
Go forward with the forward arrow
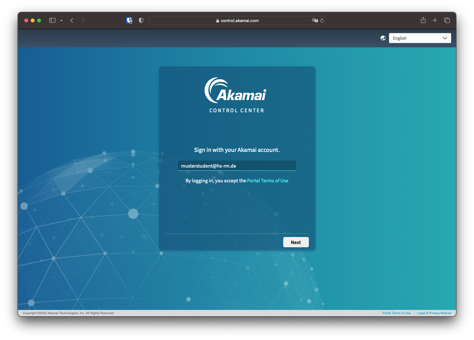click(83, 20)
